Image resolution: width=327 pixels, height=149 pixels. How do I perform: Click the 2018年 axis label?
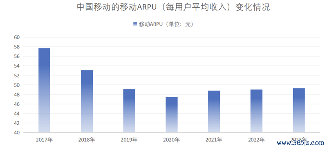pos(87,140)
